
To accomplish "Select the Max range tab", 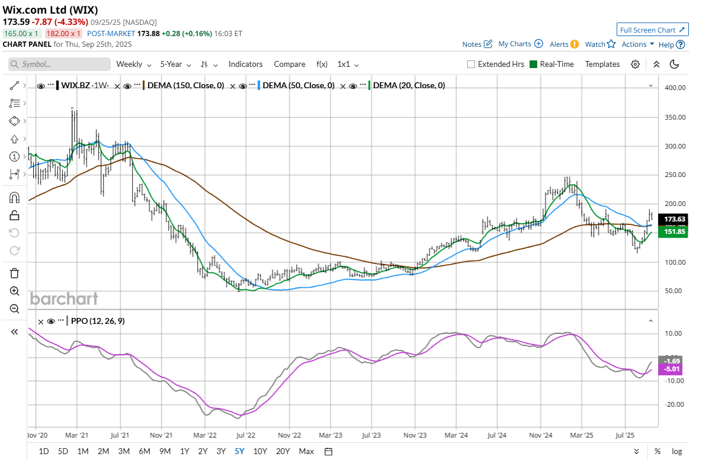I will pos(306,451).
